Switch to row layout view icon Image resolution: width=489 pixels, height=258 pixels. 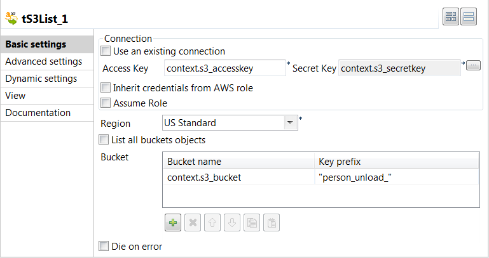(469, 18)
